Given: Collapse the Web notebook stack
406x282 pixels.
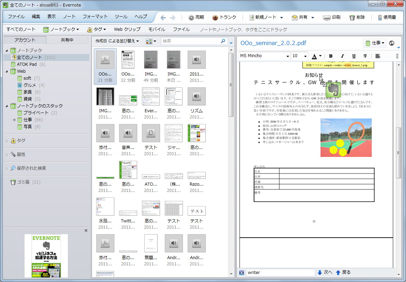Looking at the screenshot, I should pyautogui.click(x=7, y=71).
